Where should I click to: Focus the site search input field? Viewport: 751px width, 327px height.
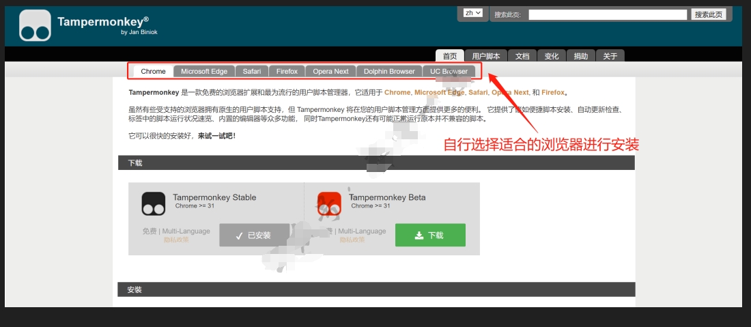pyautogui.click(x=608, y=15)
